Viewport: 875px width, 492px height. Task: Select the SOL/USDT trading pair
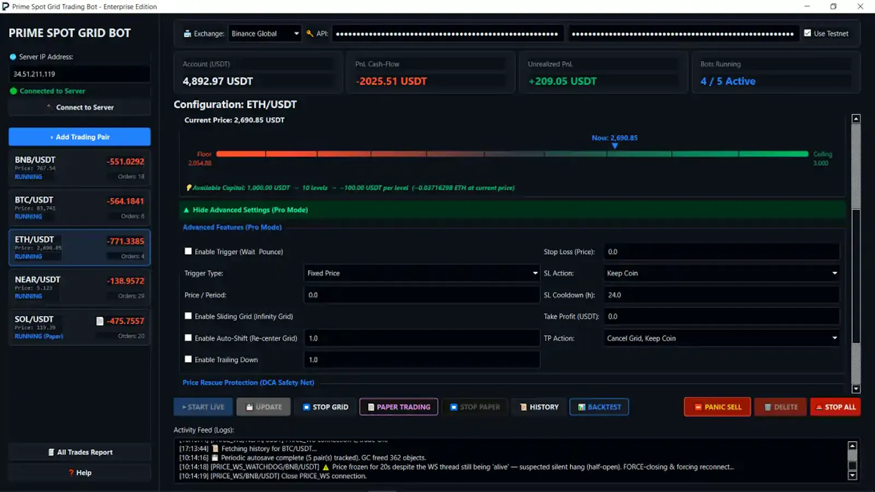(x=79, y=327)
